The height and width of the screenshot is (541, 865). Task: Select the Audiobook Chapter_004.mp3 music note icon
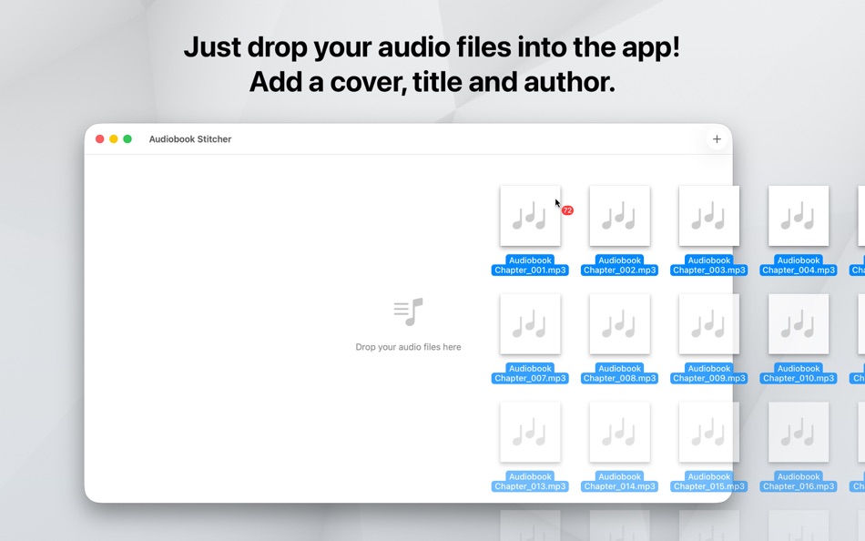798,216
